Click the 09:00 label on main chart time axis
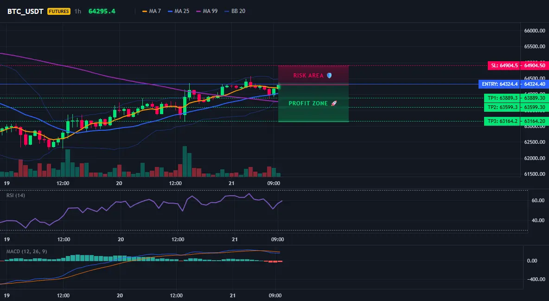The width and height of the screenshot is (549, 301). point(274,183)
